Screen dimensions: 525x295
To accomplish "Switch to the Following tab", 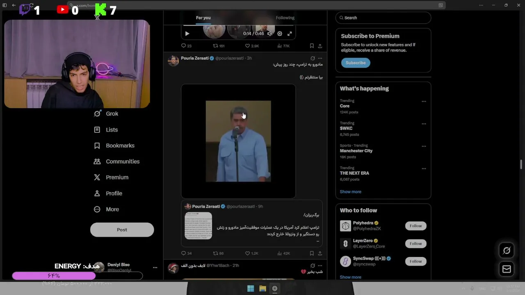I will pyautogui.click(x=285, y=18).
